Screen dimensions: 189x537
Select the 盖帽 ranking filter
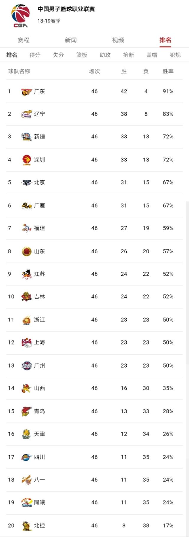[152, 55]
